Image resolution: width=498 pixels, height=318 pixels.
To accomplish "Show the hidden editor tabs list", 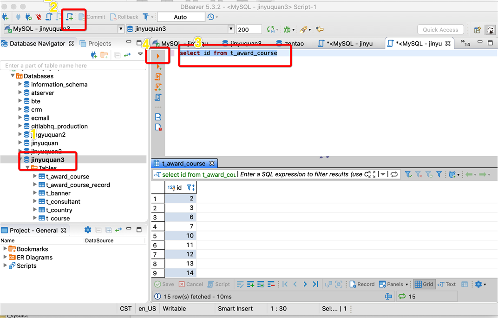I will click(x=465, y=43).
